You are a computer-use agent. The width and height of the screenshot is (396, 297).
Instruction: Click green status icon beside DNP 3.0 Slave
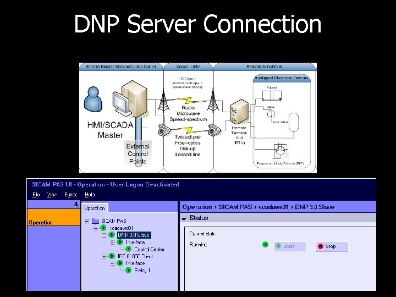[x=112, y=235]
